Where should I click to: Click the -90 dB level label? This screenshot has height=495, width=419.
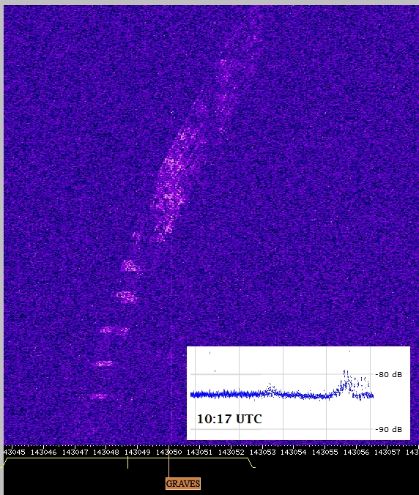389,429
